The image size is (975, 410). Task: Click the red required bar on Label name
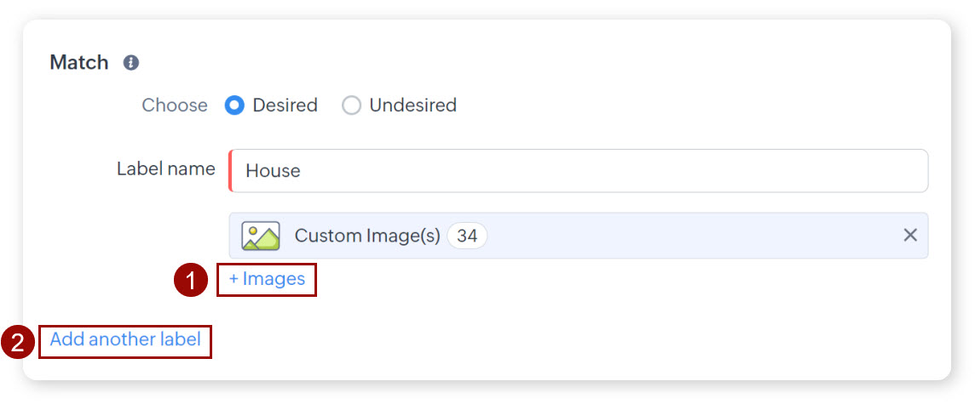point(230,171)
